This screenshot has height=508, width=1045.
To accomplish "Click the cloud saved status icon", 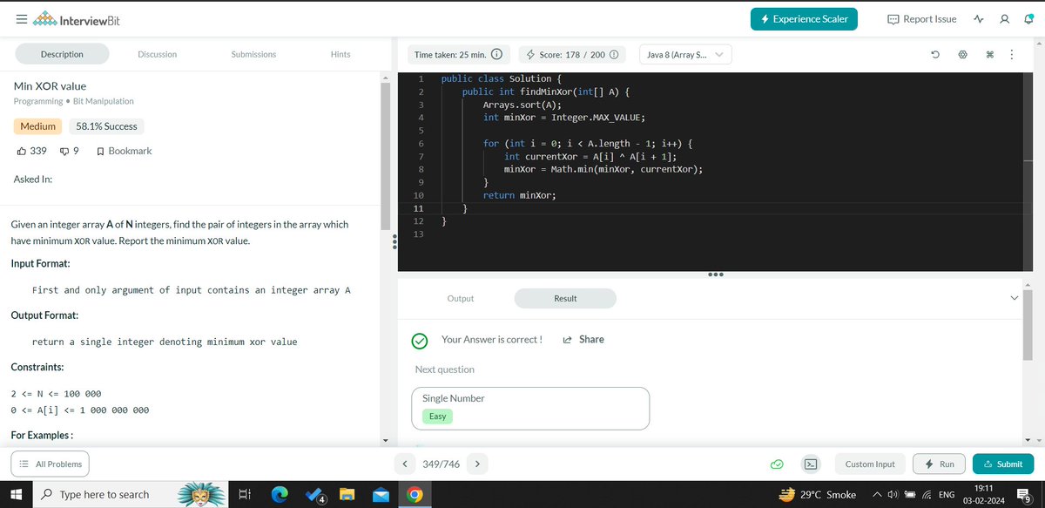I will coord(779,464).
